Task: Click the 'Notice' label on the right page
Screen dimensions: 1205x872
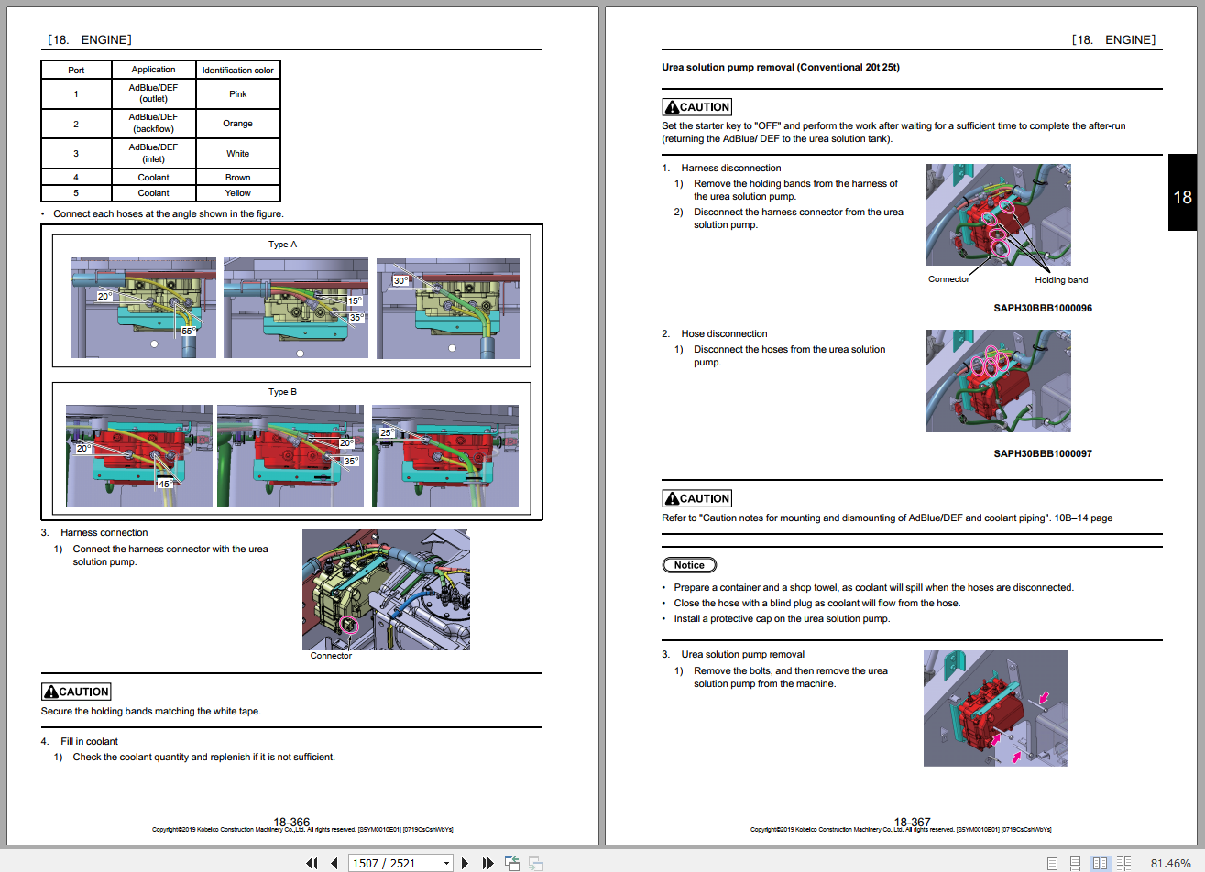Action: [x=689, y=565]
